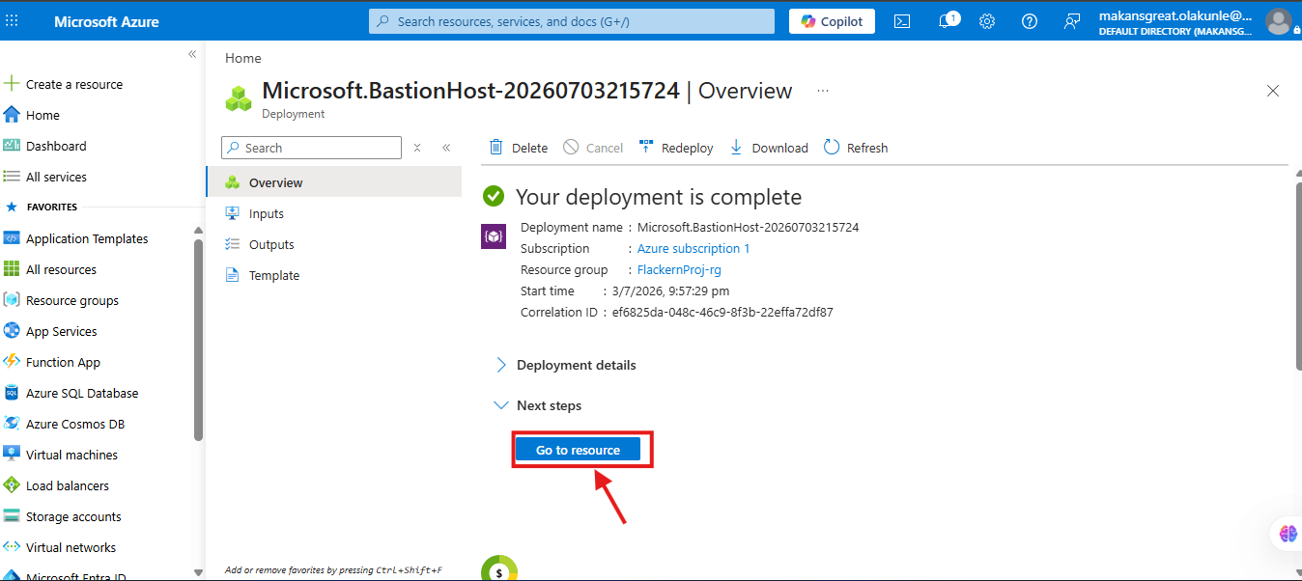
Task: Open the FlackernProj-rg resource group link
Action: pos(679,270)
